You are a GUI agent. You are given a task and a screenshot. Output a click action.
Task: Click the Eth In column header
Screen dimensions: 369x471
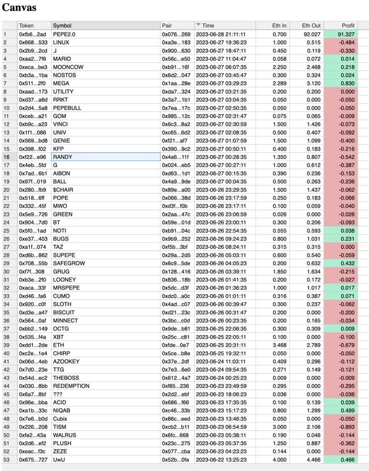273,26
